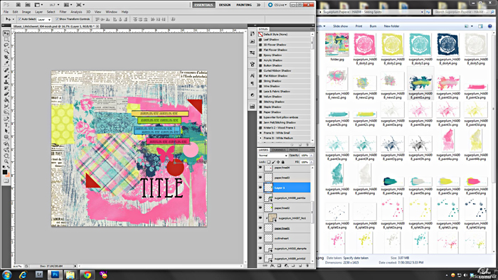The width and height of the screenshot is (498, 280).
Task: Switch to the Channels tab
Action: tap(279, 150)
